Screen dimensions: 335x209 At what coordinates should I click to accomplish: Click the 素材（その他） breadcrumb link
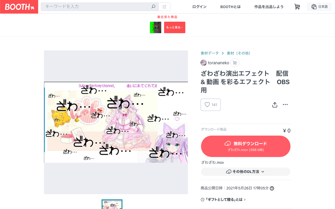(x=239, y=53)
